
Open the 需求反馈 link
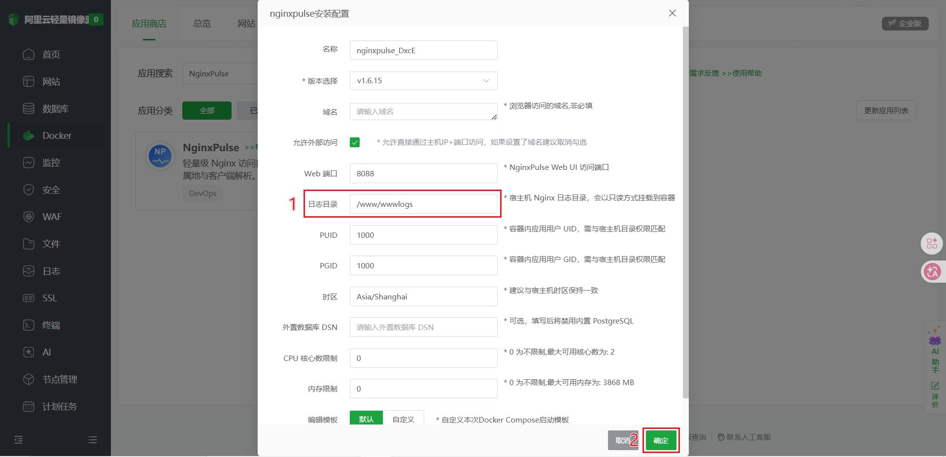point(704,73)
